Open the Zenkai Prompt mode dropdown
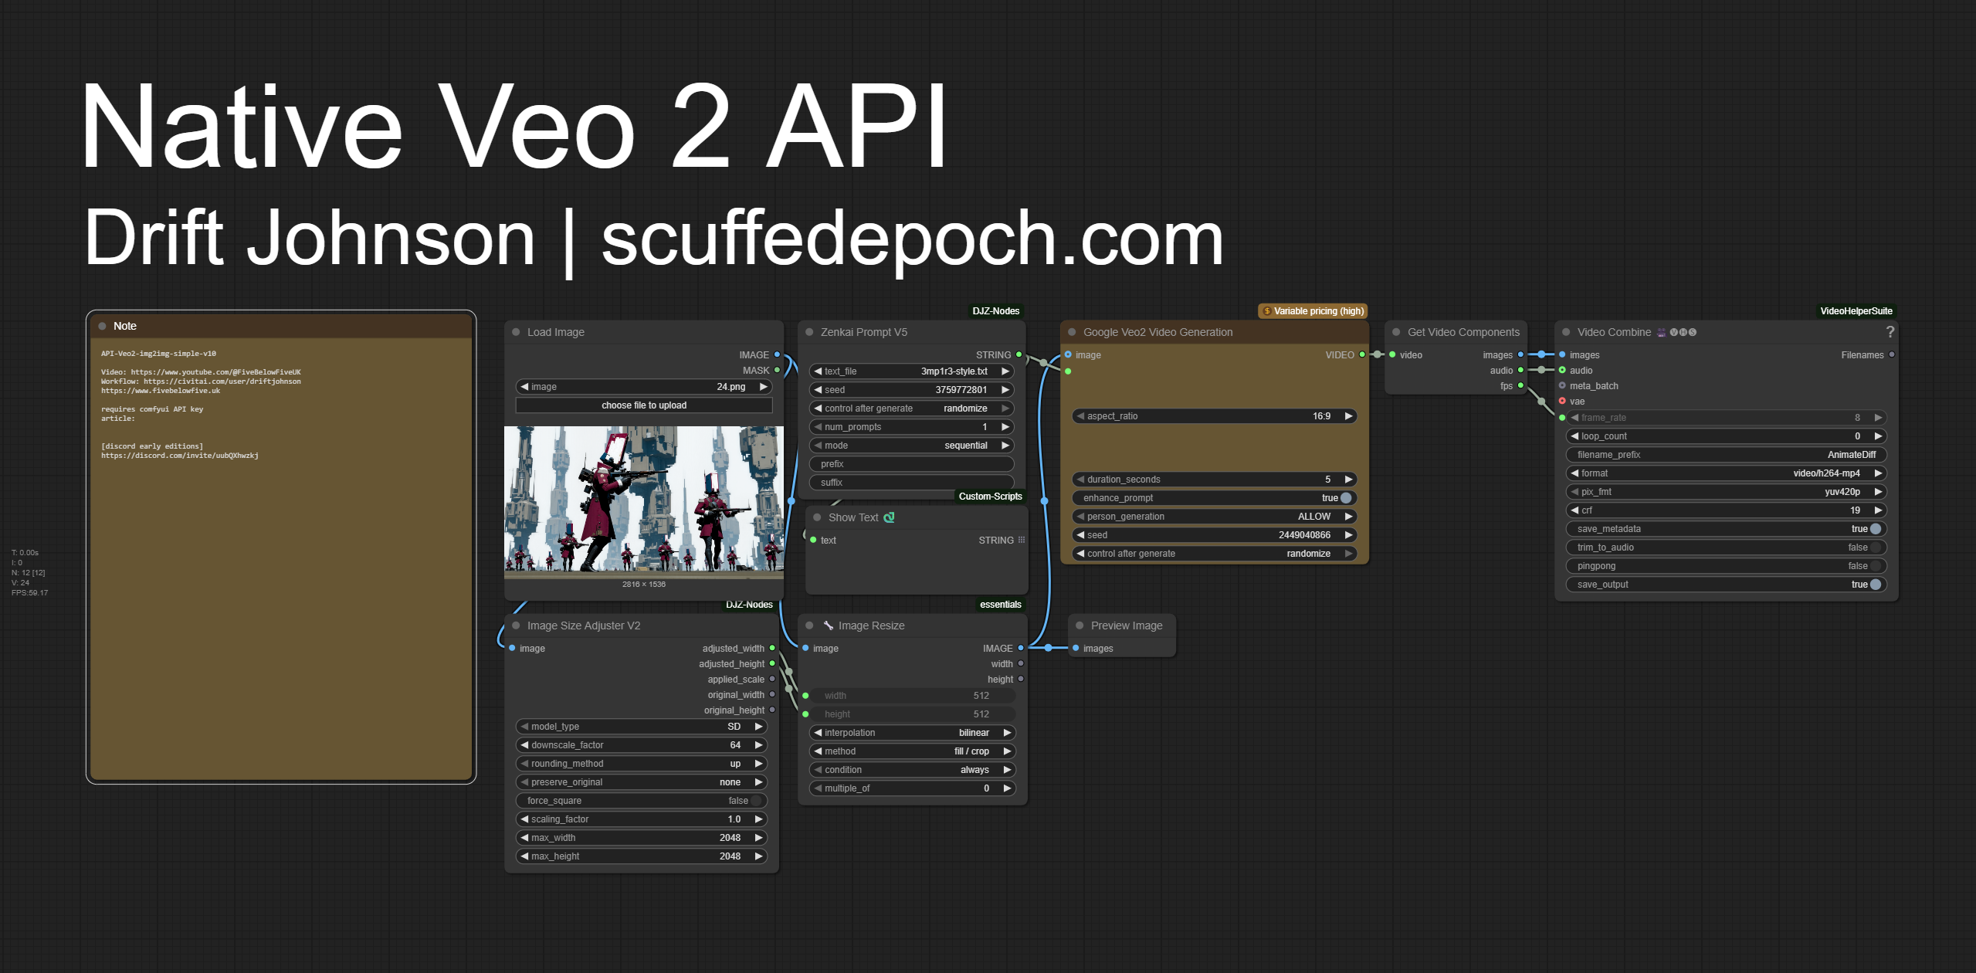The width and height of the screenshot is (1976, 973). click(x=911, y=446)
